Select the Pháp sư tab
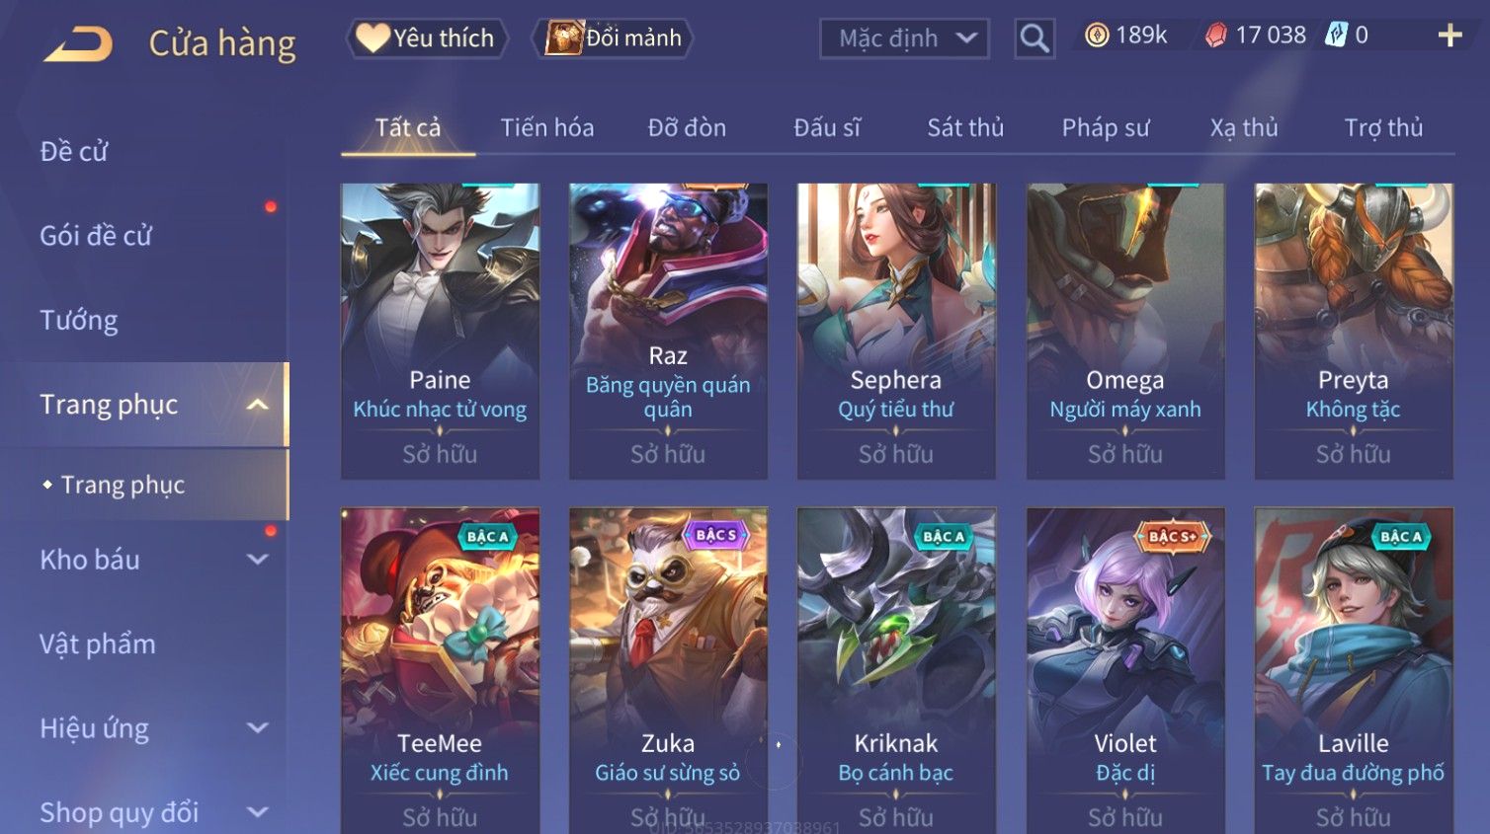1490x834 pixels. click(1106, 128)
